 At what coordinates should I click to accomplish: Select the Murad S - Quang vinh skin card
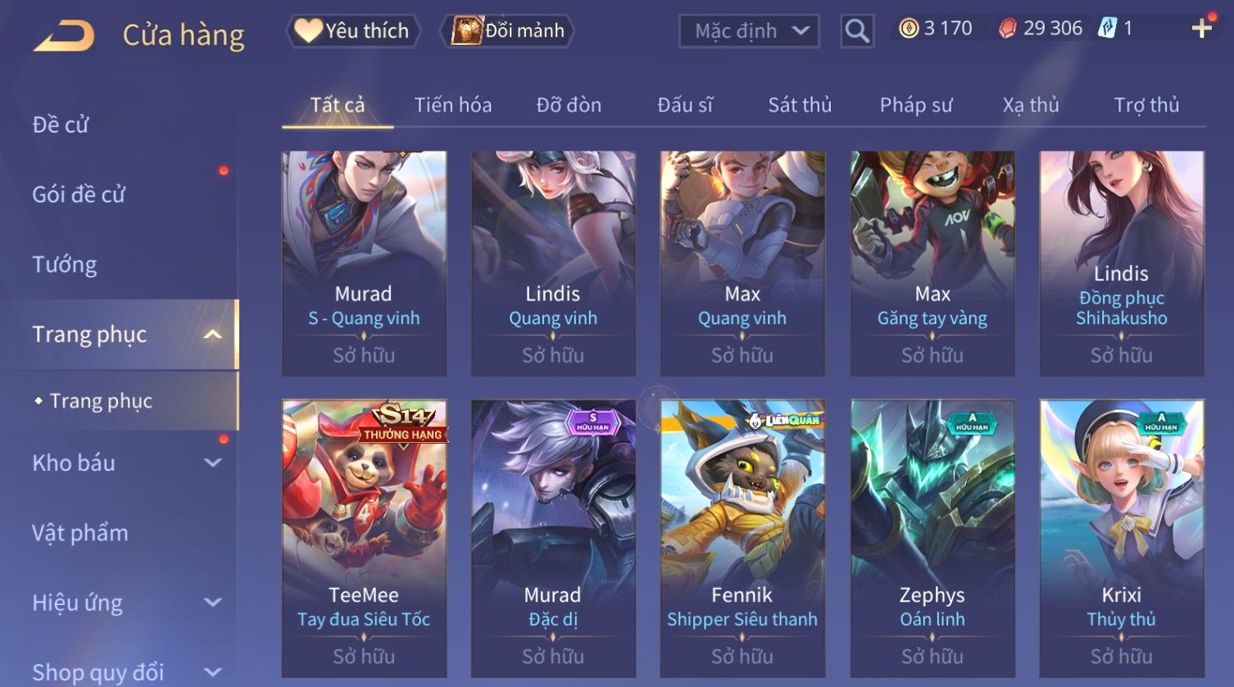[x=364, y=264]
